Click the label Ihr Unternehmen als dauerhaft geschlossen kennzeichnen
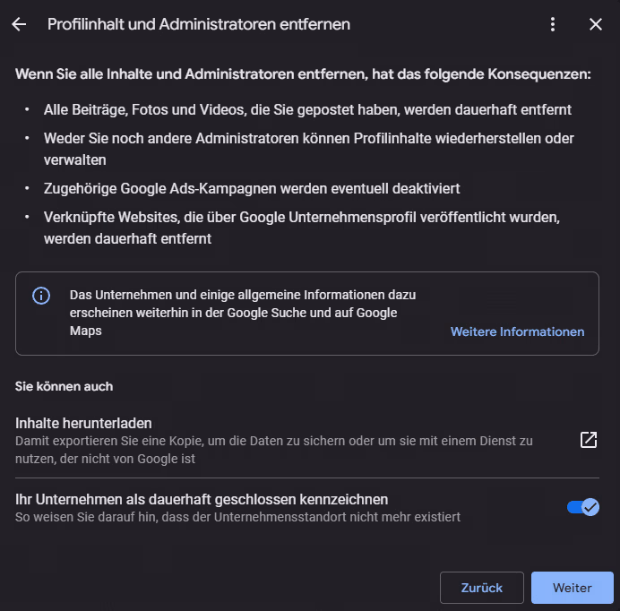This screenshot has height=611, width=620. [x=202, y=499]
